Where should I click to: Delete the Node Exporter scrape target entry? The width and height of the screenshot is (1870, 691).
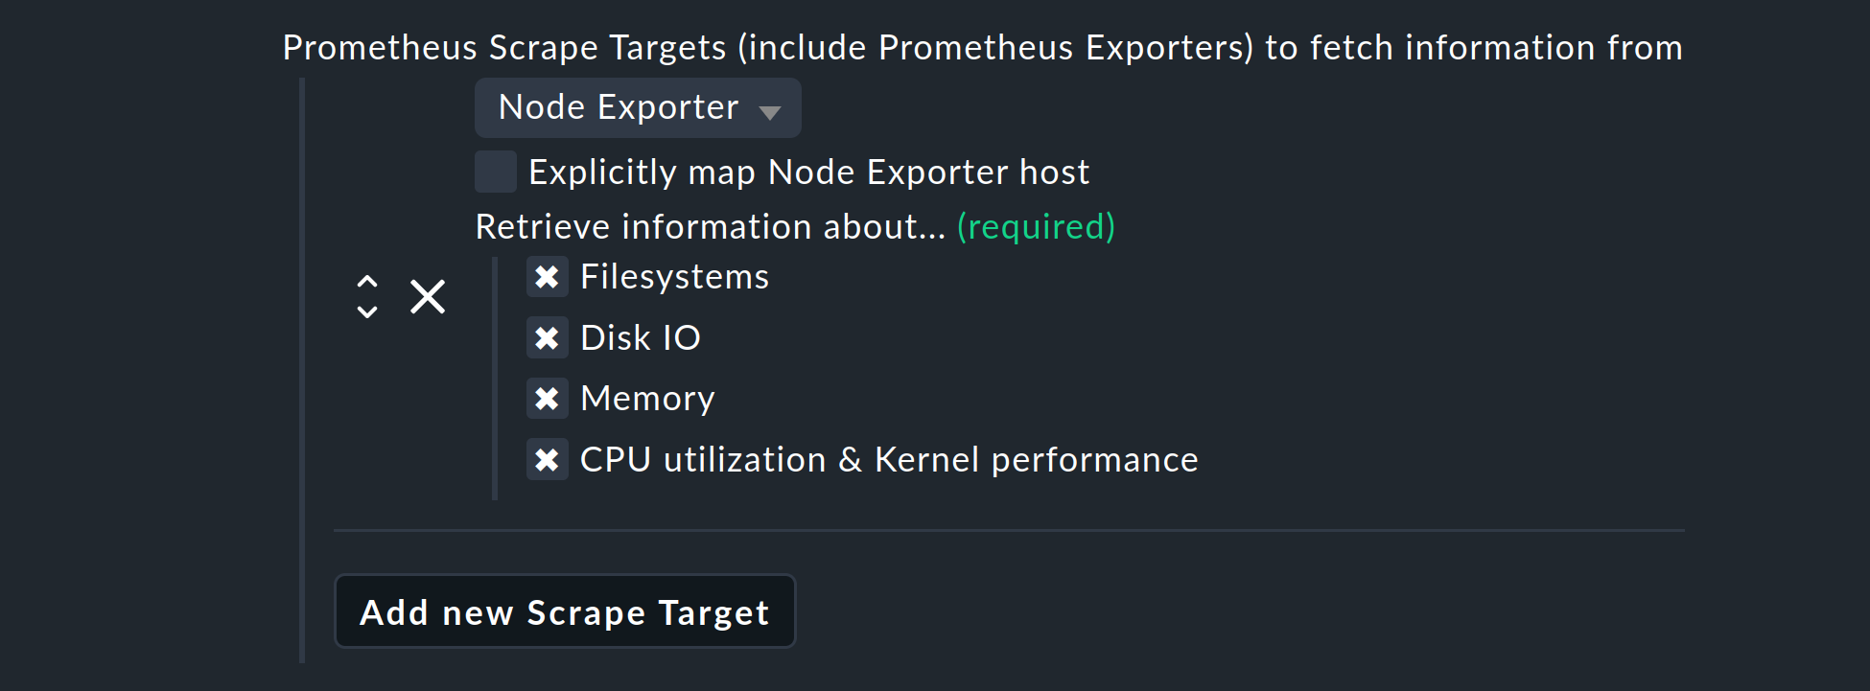tap(428, 297)
